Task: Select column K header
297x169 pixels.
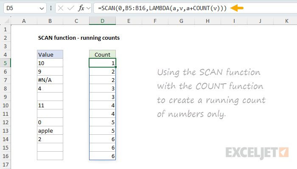Action: [286, 21]
